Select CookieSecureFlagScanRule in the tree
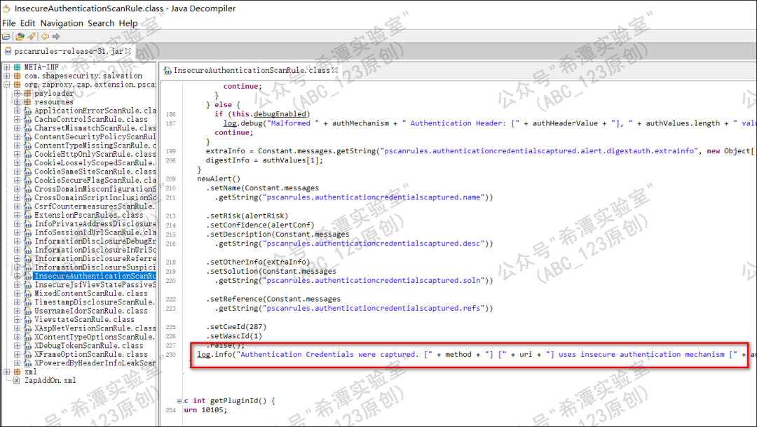 click(x=95, y=180)
